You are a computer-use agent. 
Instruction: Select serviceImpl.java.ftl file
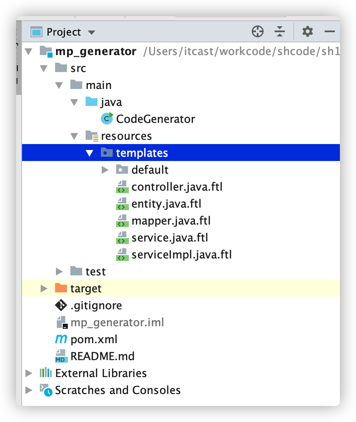click(181, 255)
